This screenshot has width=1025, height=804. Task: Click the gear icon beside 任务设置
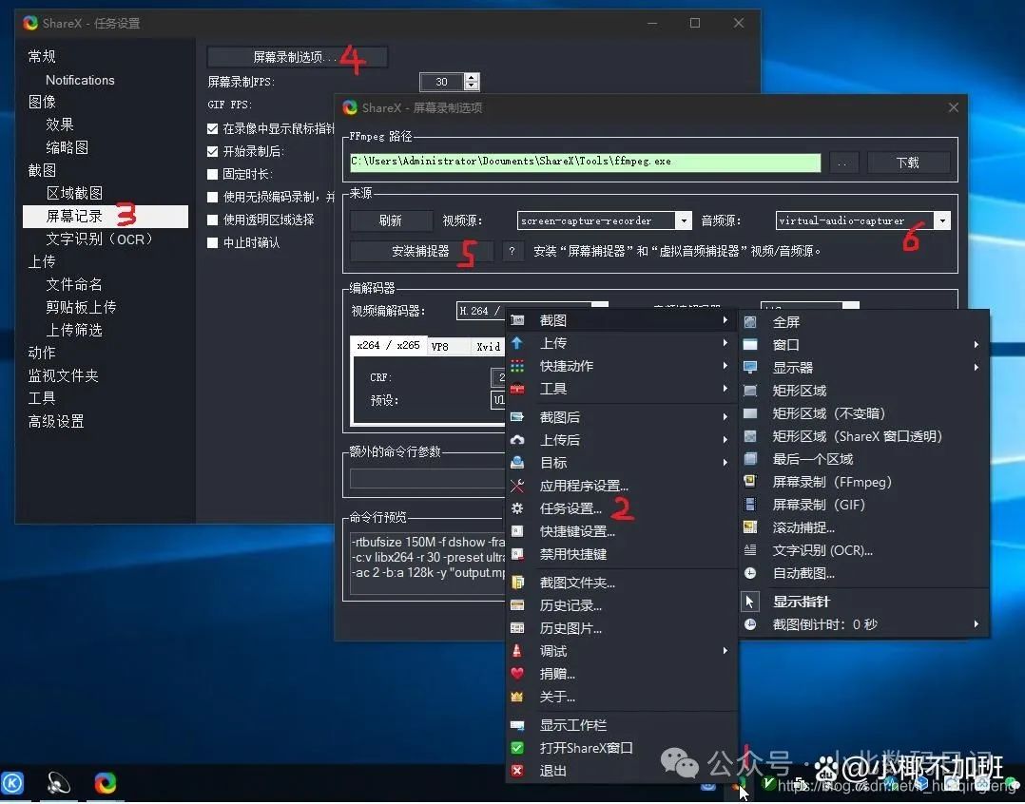pos(517,508)
